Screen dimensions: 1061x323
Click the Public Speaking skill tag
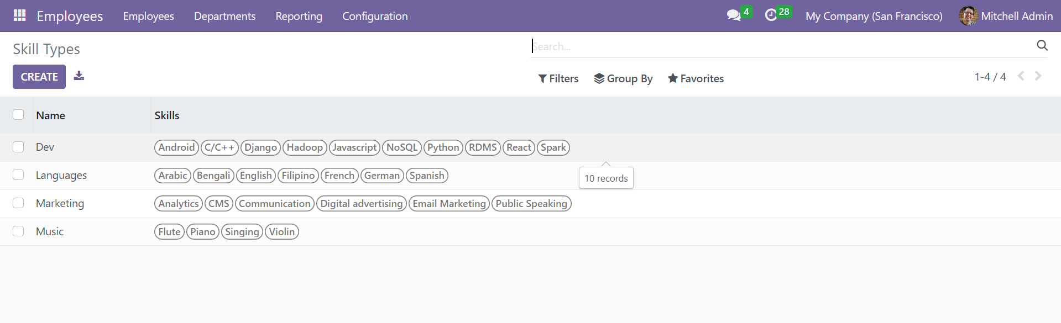pos(531,204)
